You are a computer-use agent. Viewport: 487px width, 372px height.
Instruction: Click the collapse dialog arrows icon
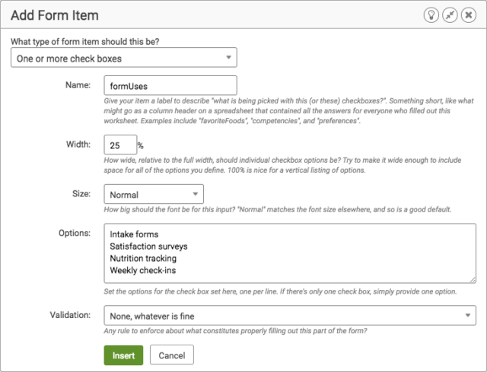point(450,15)
